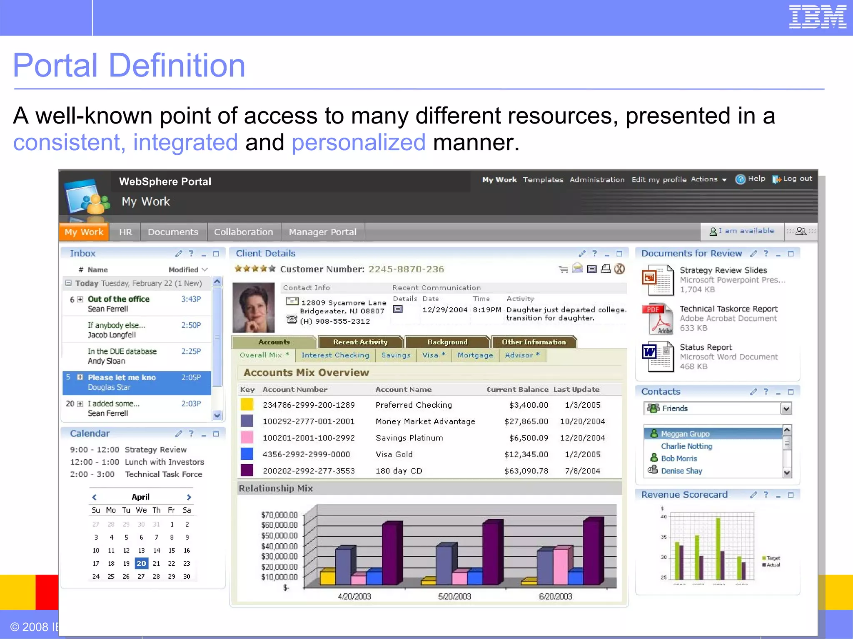Click the printer icon in Client Details

[606, 269]
